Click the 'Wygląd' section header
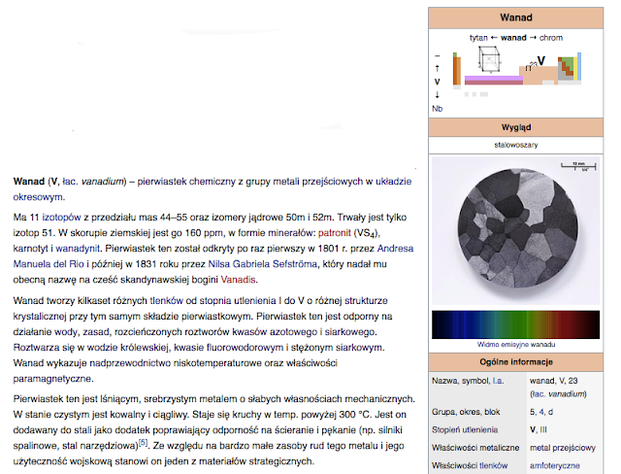 (x=515, y=127)
